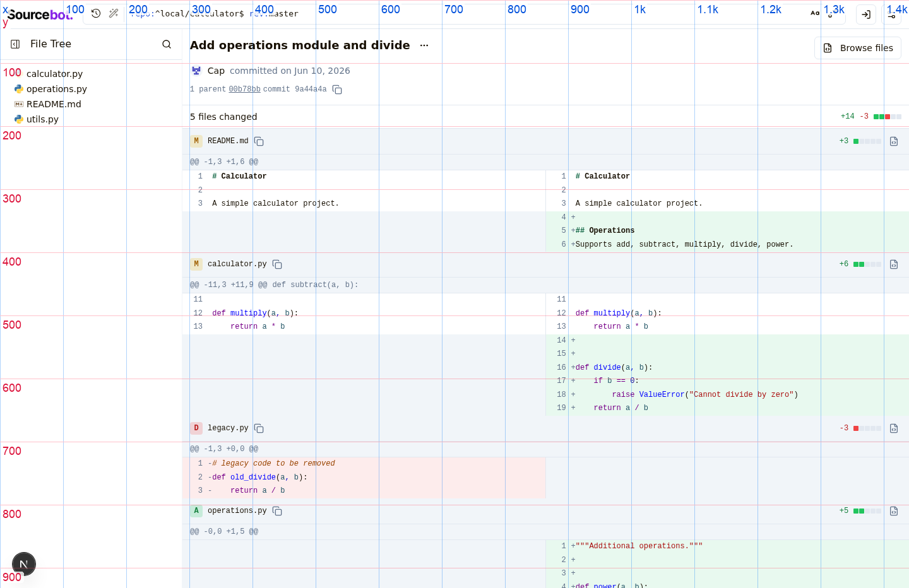Click the D badge beside legacy.py

tap(196, 428)
